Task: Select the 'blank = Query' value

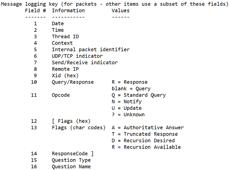Action: coord(131,89)
